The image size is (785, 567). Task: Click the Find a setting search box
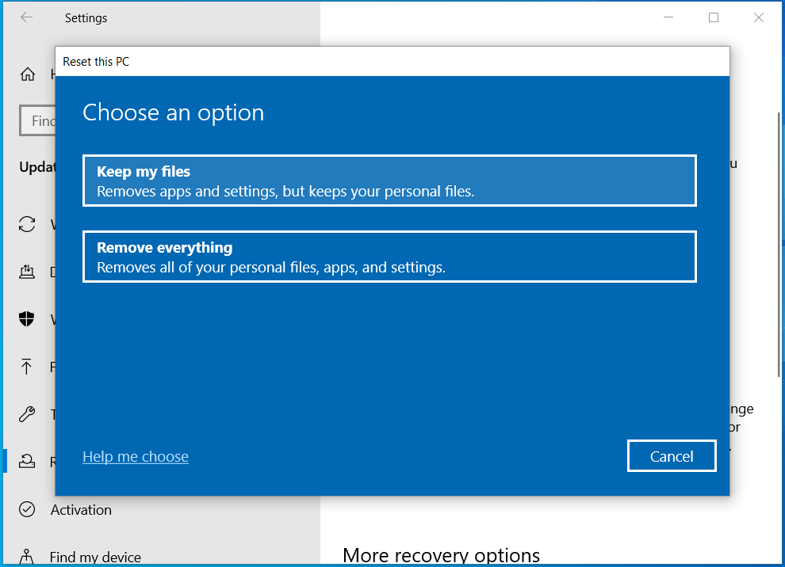pos(36,121)
